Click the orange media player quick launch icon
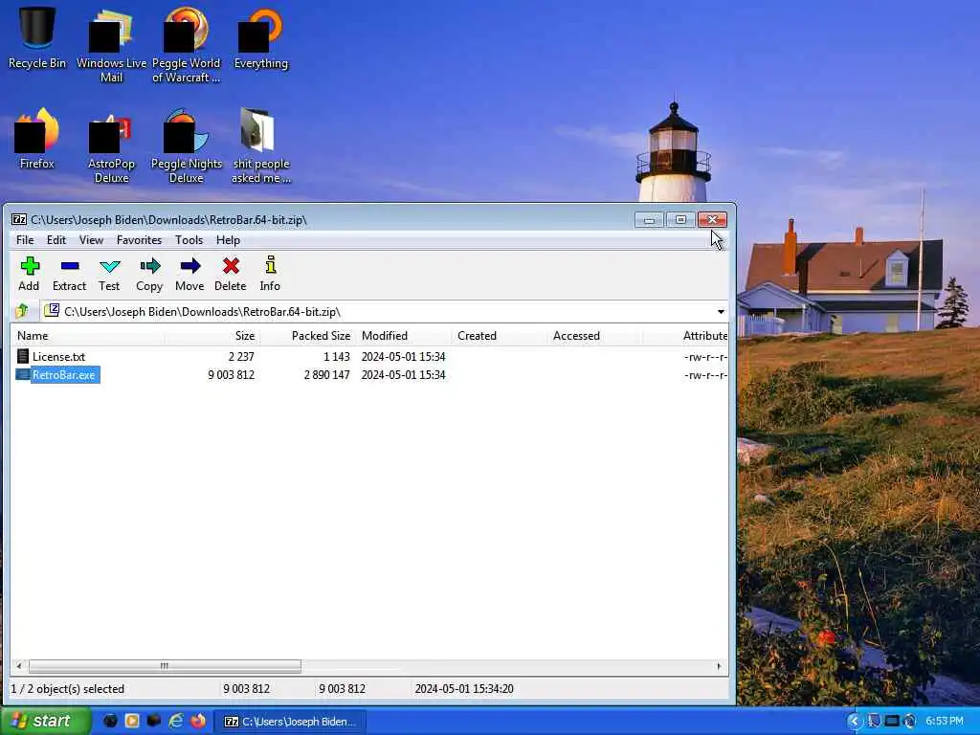 point(132,721)
